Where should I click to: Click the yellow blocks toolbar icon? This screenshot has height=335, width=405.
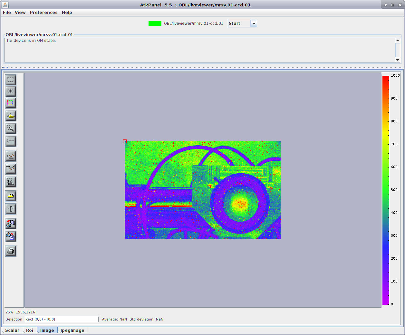point(11,196)
